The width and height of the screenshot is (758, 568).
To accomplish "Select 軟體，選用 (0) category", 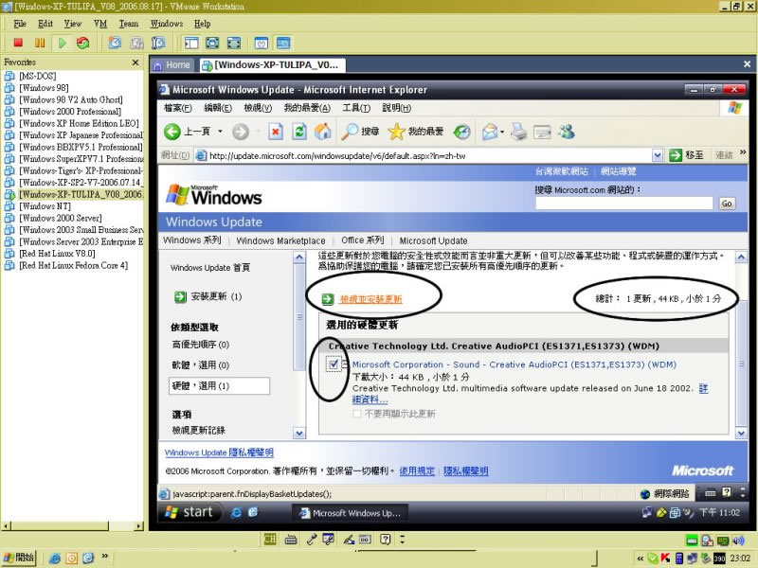I will point(201,365).
